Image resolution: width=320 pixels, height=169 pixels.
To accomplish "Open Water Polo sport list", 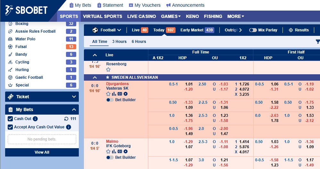I will [42, 39].
